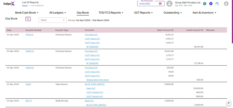Click the Credit Amount column header
The height and width of the screenshot is (108, 233).
coord(195,30)
